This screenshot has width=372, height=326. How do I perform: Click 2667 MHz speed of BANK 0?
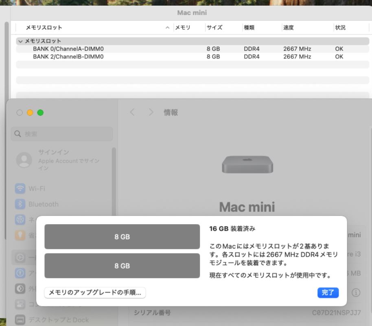(x=297, y=49)
